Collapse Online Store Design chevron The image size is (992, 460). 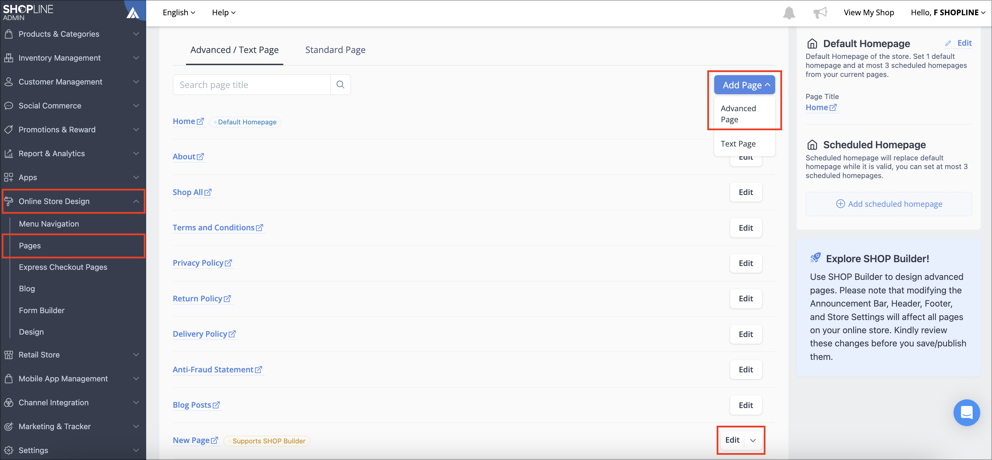(x=136, y=201)
